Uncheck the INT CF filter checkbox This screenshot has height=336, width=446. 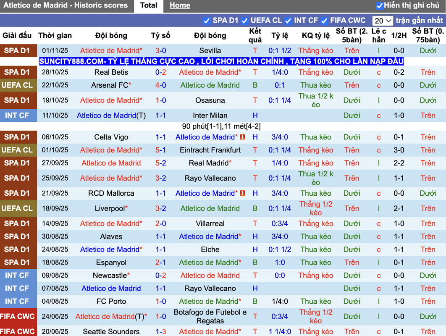288,21
